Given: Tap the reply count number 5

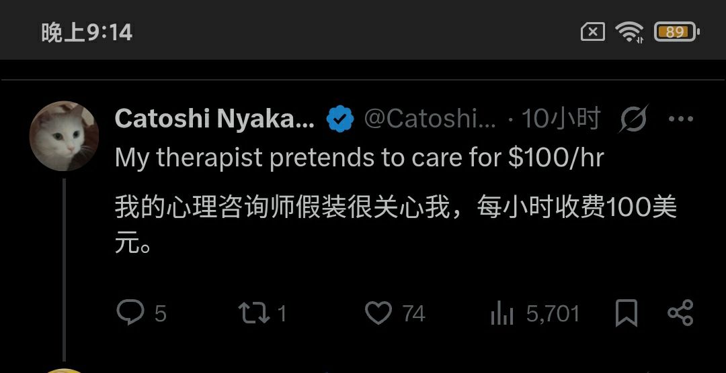Looking at the screenshot, I should [x=160, y=314].
